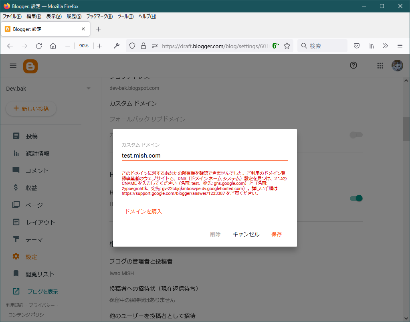Screen dimensions: 410x322
Task: Open Blogger help question mark icon
Action: (353, 65)
